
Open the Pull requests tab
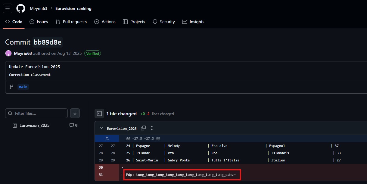click(x=71, y=22)
